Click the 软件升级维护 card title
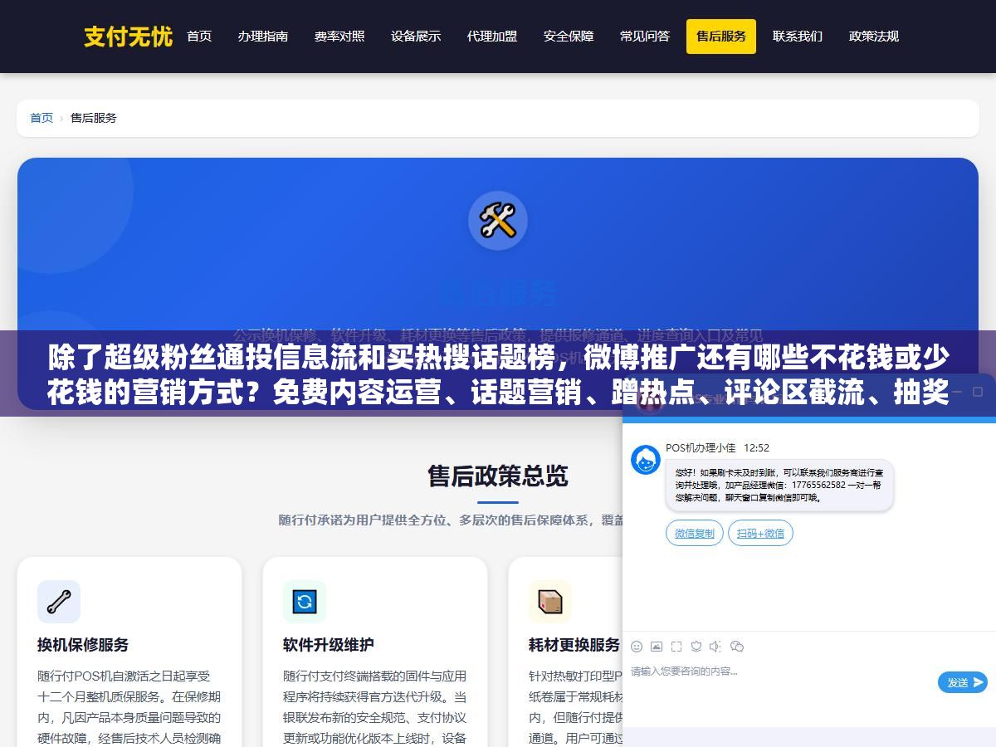 [329, 645]
